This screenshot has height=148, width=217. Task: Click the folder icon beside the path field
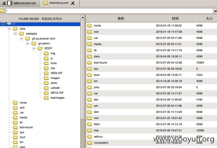(x=2, y=11)
